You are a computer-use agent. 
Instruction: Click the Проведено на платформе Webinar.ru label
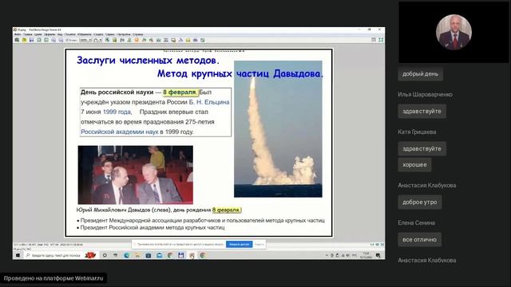(53, 278)
